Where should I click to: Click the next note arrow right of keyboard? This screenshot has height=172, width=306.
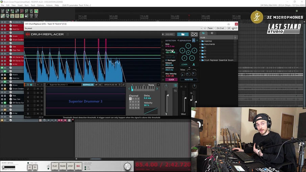click(x=157, y=89)
